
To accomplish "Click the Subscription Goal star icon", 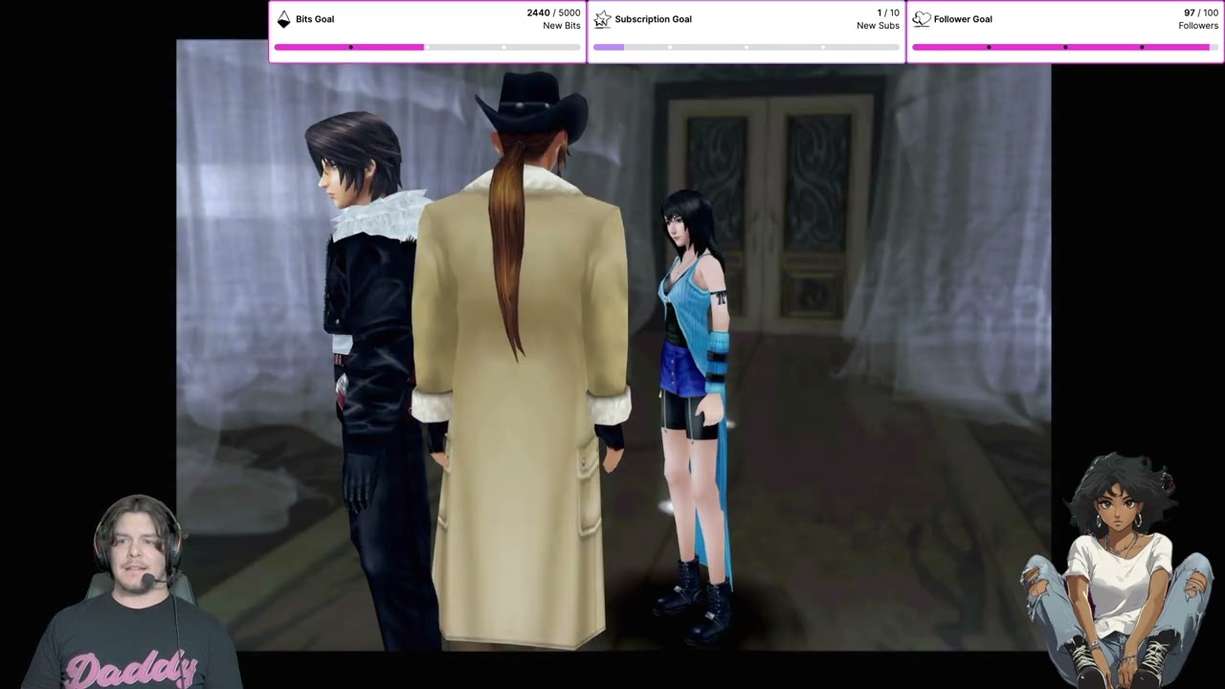I will click(x=602, y=19).
